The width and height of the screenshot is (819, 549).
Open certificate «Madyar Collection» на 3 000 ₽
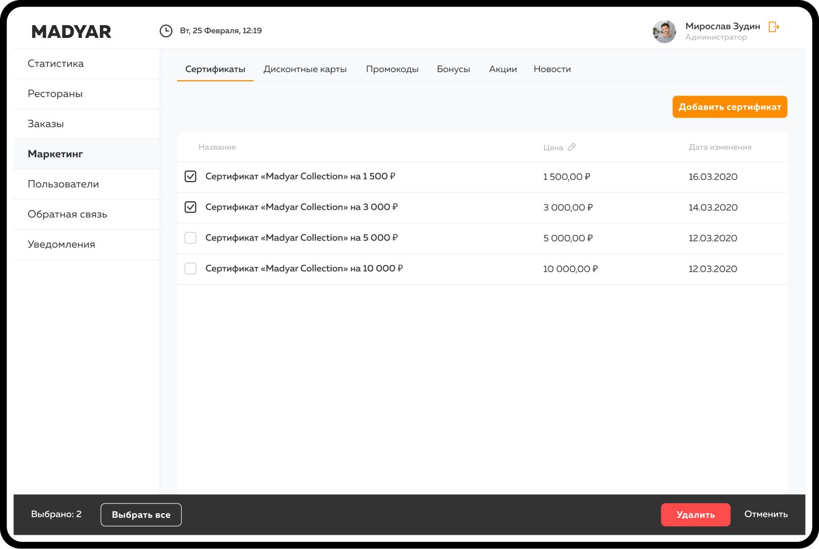pyautogui.click(x=301, y=207)
